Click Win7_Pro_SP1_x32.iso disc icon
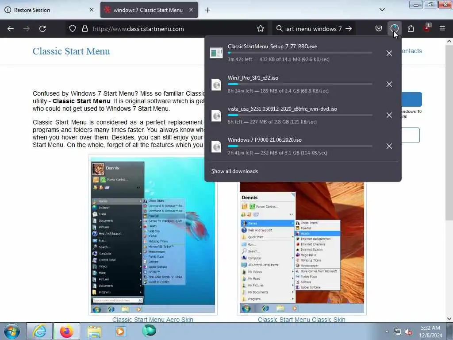453x340 pixels. pyautogui.click(x=216, y=85)
